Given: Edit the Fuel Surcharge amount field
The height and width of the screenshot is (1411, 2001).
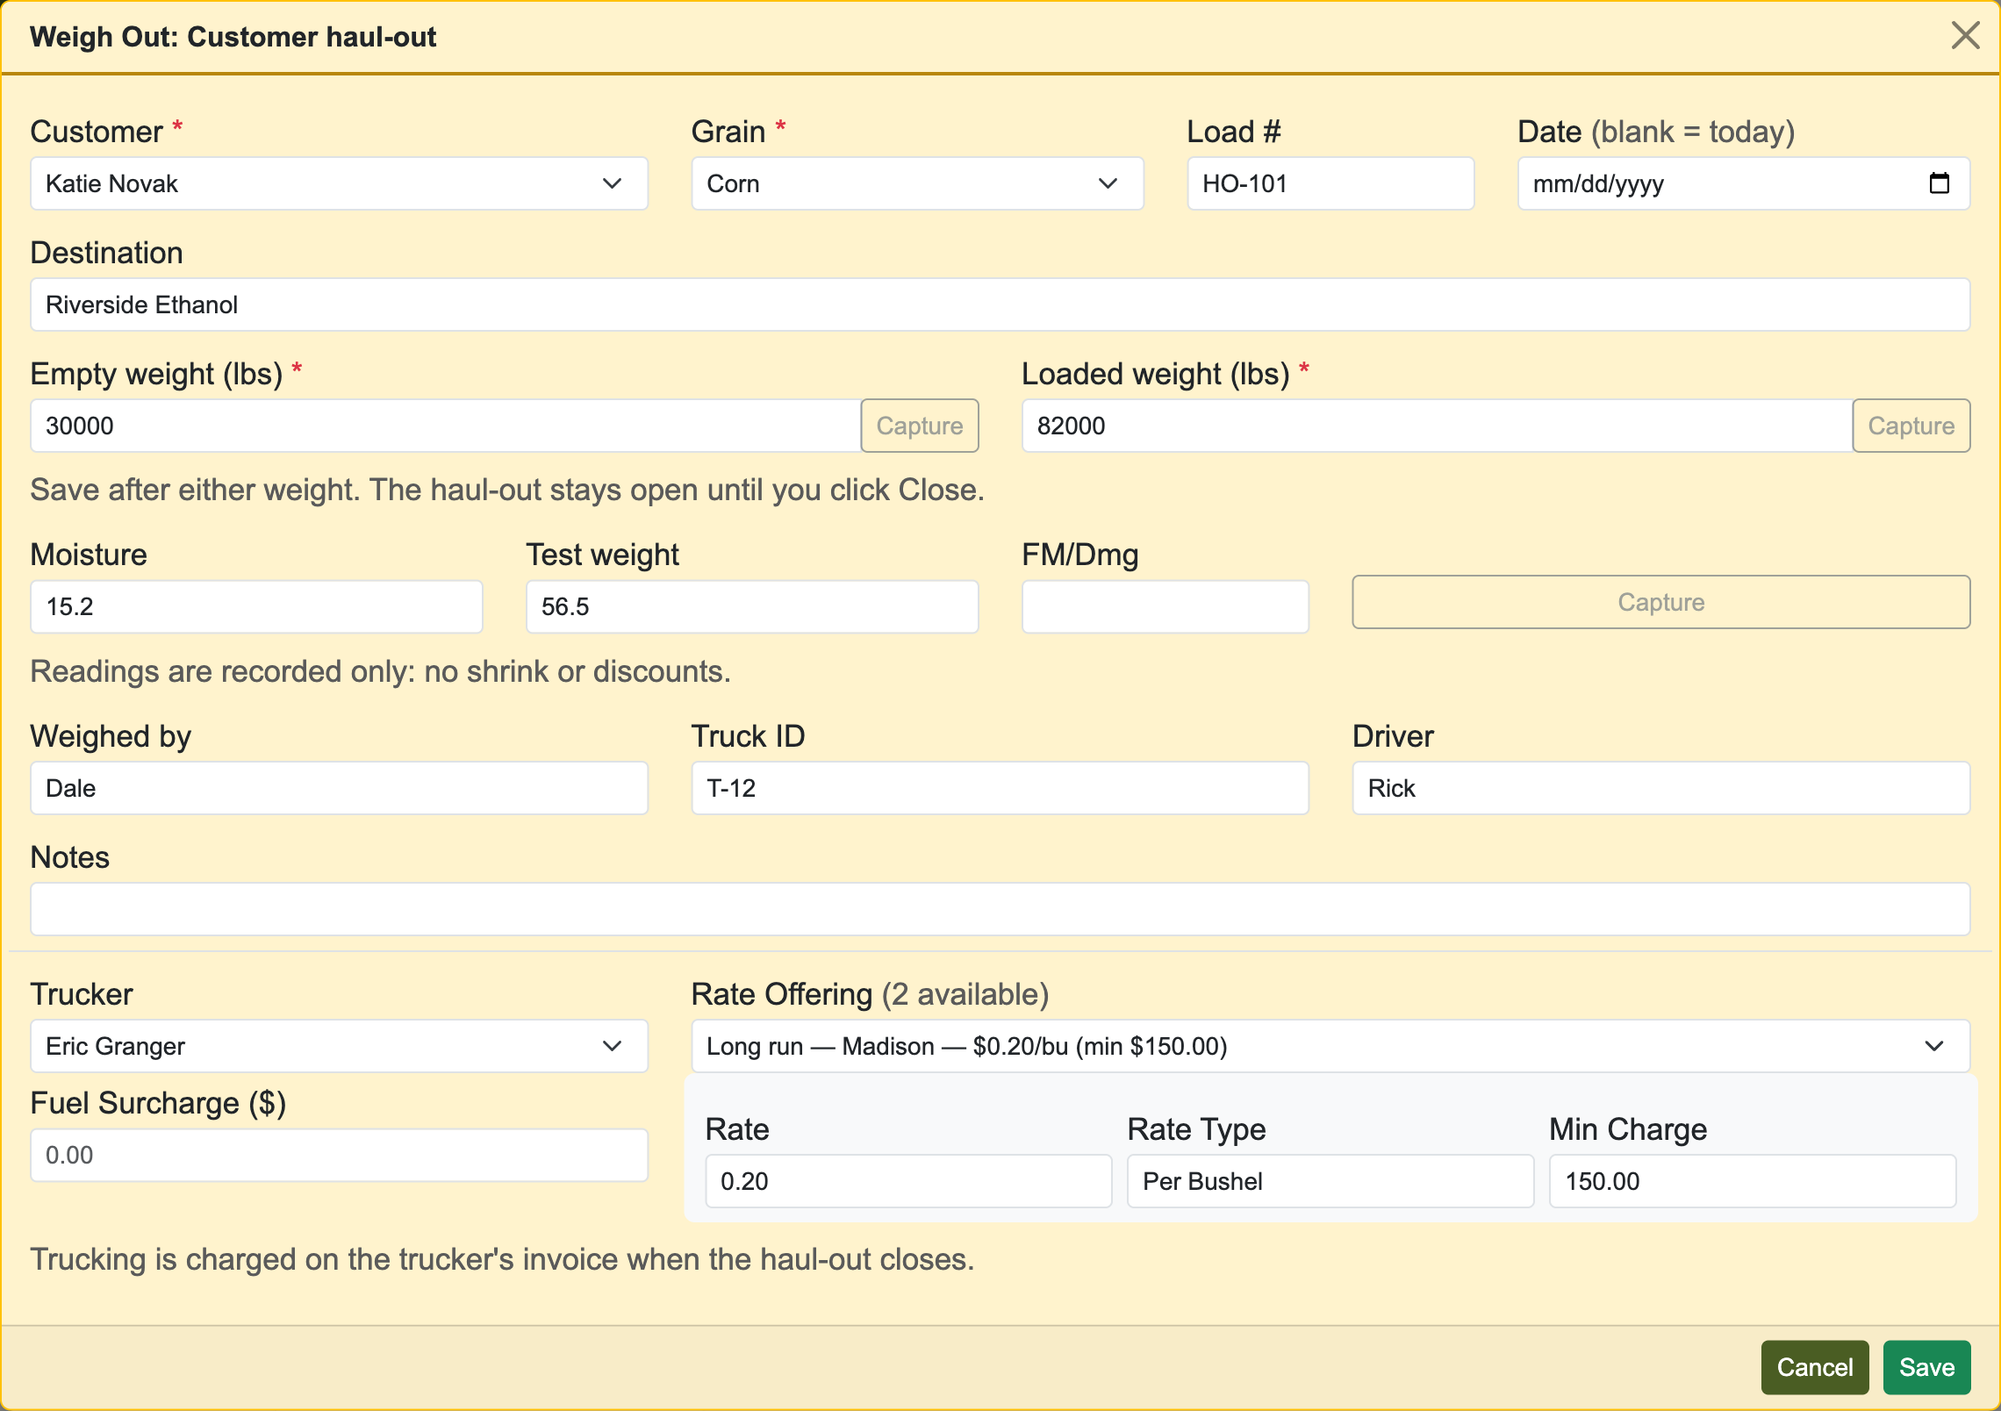Looking at the screenshot, I should click(x=339, y=1155).
